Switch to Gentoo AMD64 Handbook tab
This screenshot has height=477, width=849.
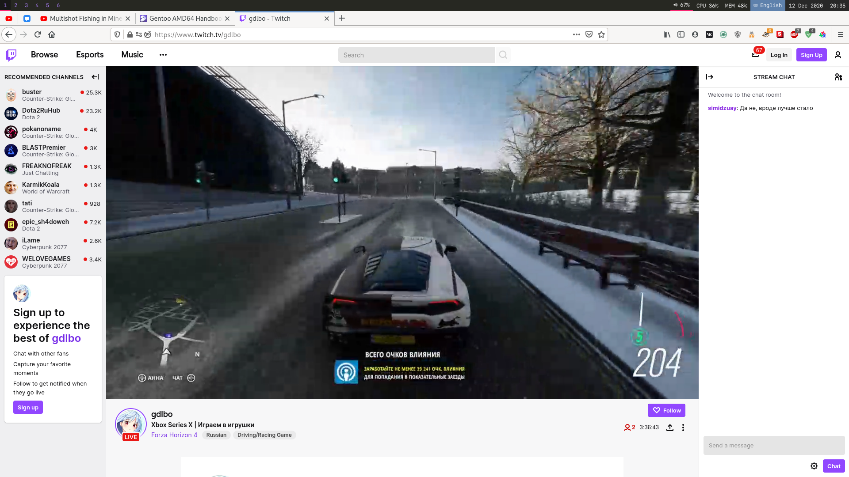185,19
